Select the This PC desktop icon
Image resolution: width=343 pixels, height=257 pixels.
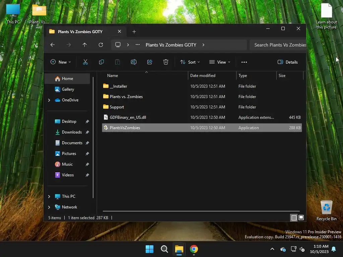(13, 14)
